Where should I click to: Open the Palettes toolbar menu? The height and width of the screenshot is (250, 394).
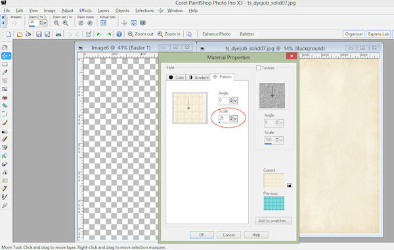(x=247, y=34)
